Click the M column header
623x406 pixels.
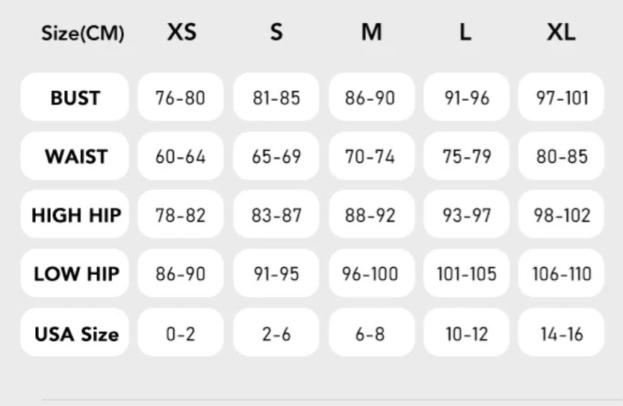tap(371, 33)
